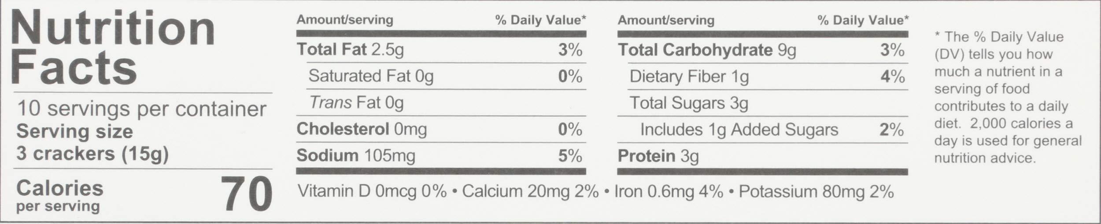Select the Calories value 70
Screen dimensions: 1101x224
pos(246,195)
